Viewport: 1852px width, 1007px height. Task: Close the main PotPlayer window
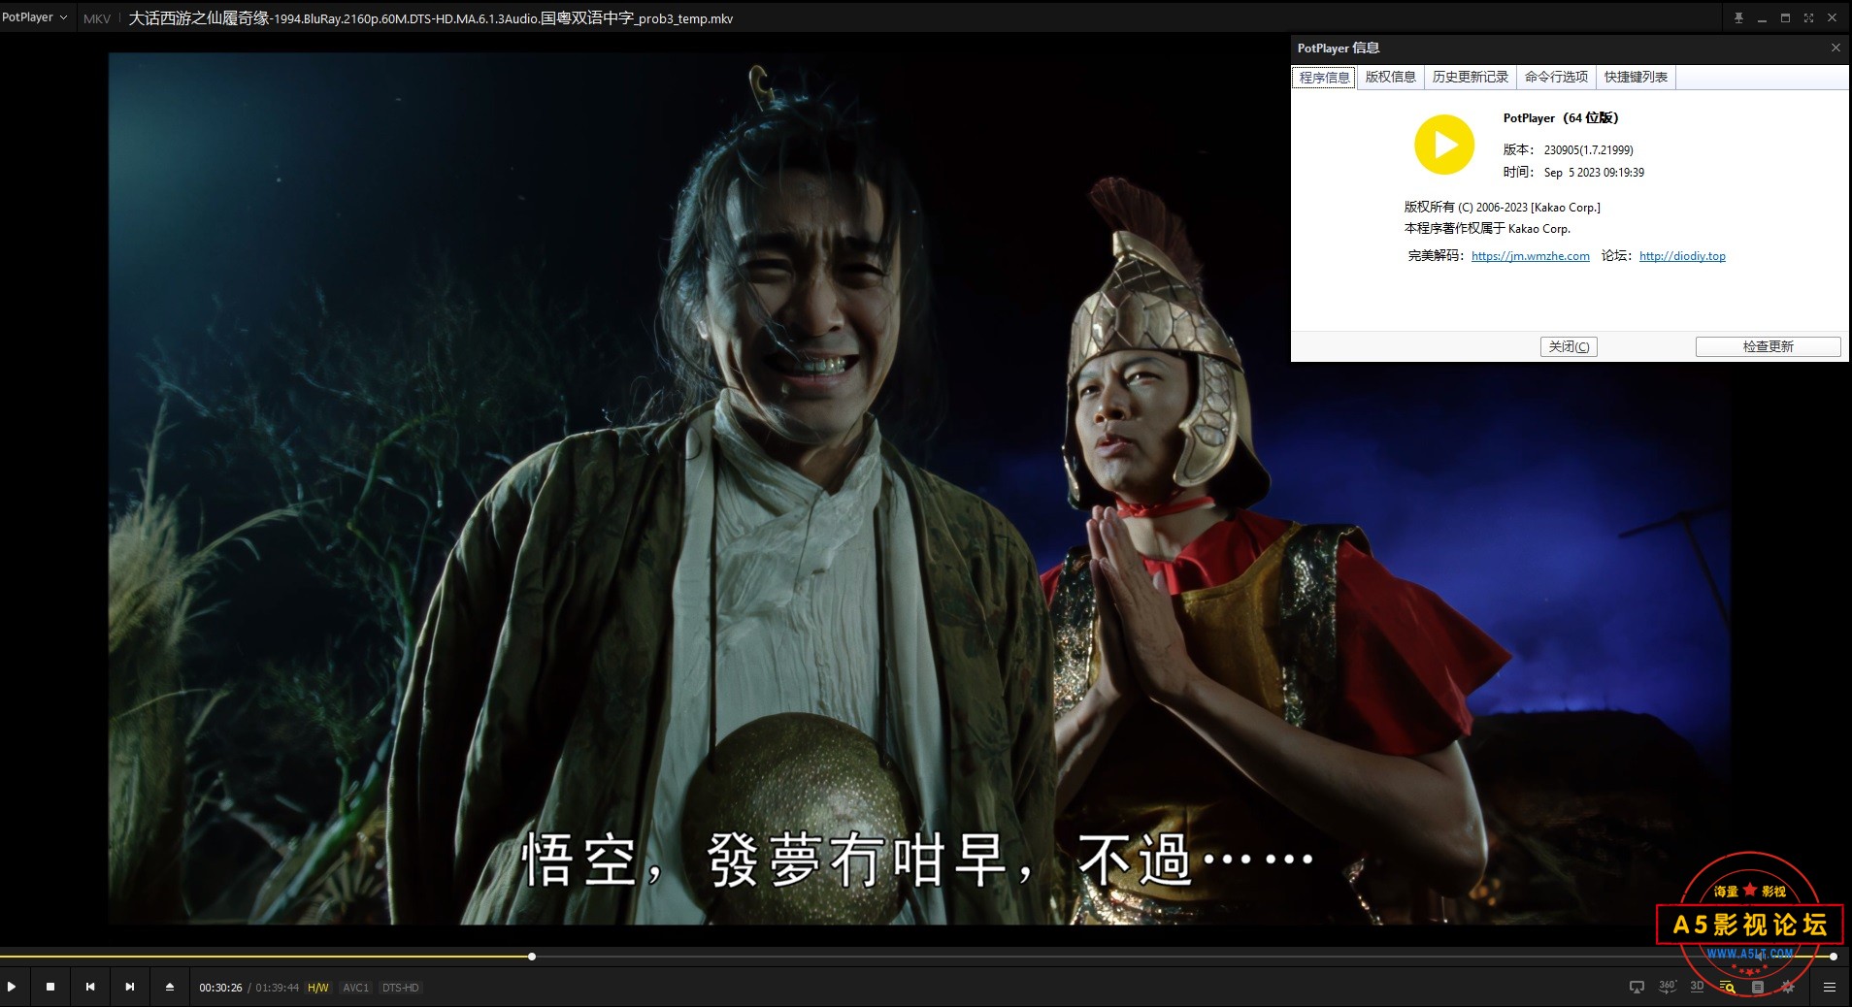[x=1833, y=18]
